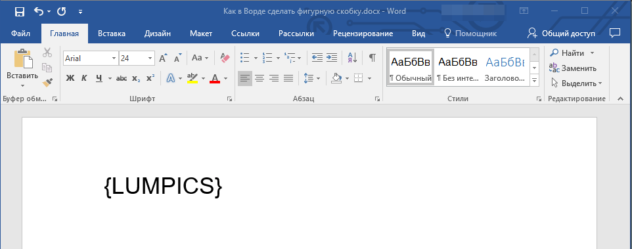
Task: Start a numbered list
Action: point(267,58)
